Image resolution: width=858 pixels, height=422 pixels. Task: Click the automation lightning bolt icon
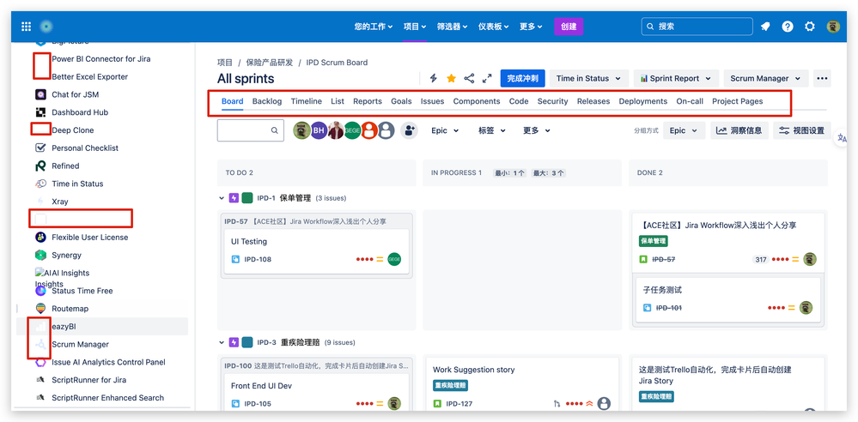pos(434,78)
